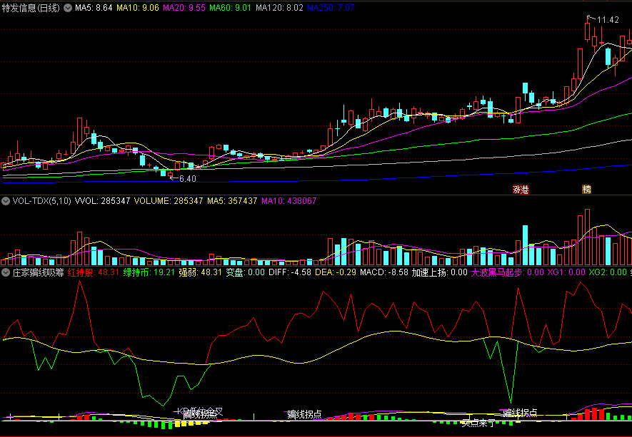Select the tallest red volume bar
This screenshot has width=632, height=437.
point(587,237)
